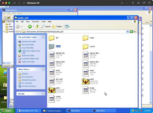The image size is (153, 113).
Task: Open the maps folder icon
Action: (85, 38)
